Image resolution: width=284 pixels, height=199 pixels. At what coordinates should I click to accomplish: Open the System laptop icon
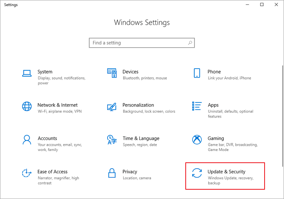point(27,73)
